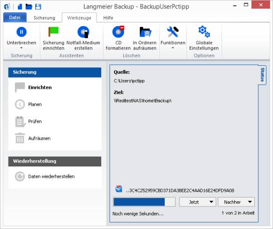Click the Einrichten sidebar link
Screen dimensions: 273x229
point(40,87)
